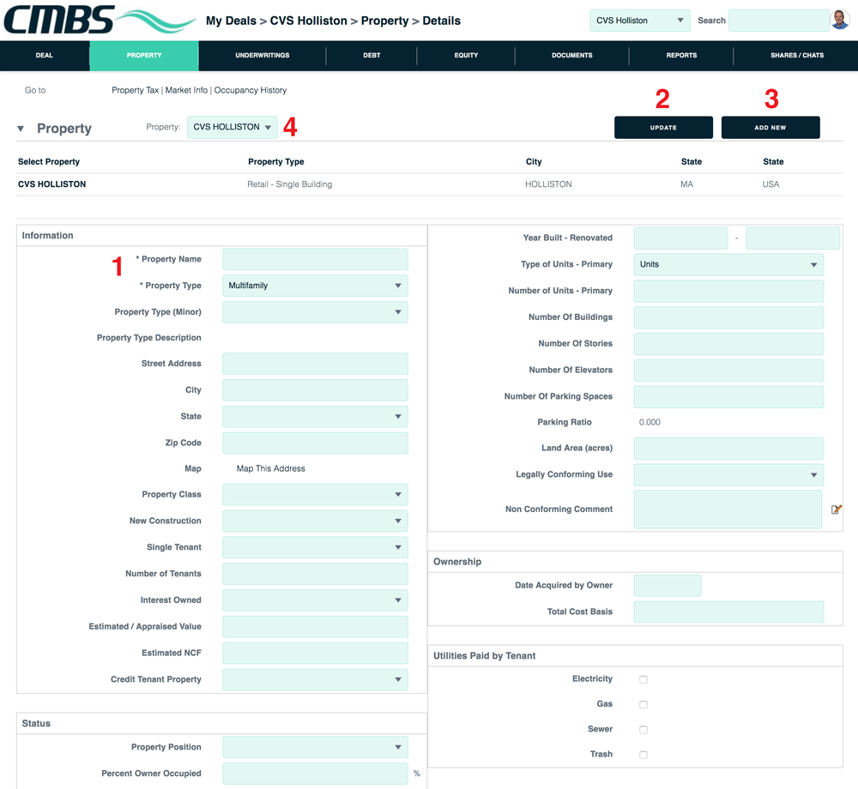This screenshot has height=789, width=858.
Task: Open the Property Type dropdown showing Multifamily
Action: pyautogui.click(x=315, y=286)
